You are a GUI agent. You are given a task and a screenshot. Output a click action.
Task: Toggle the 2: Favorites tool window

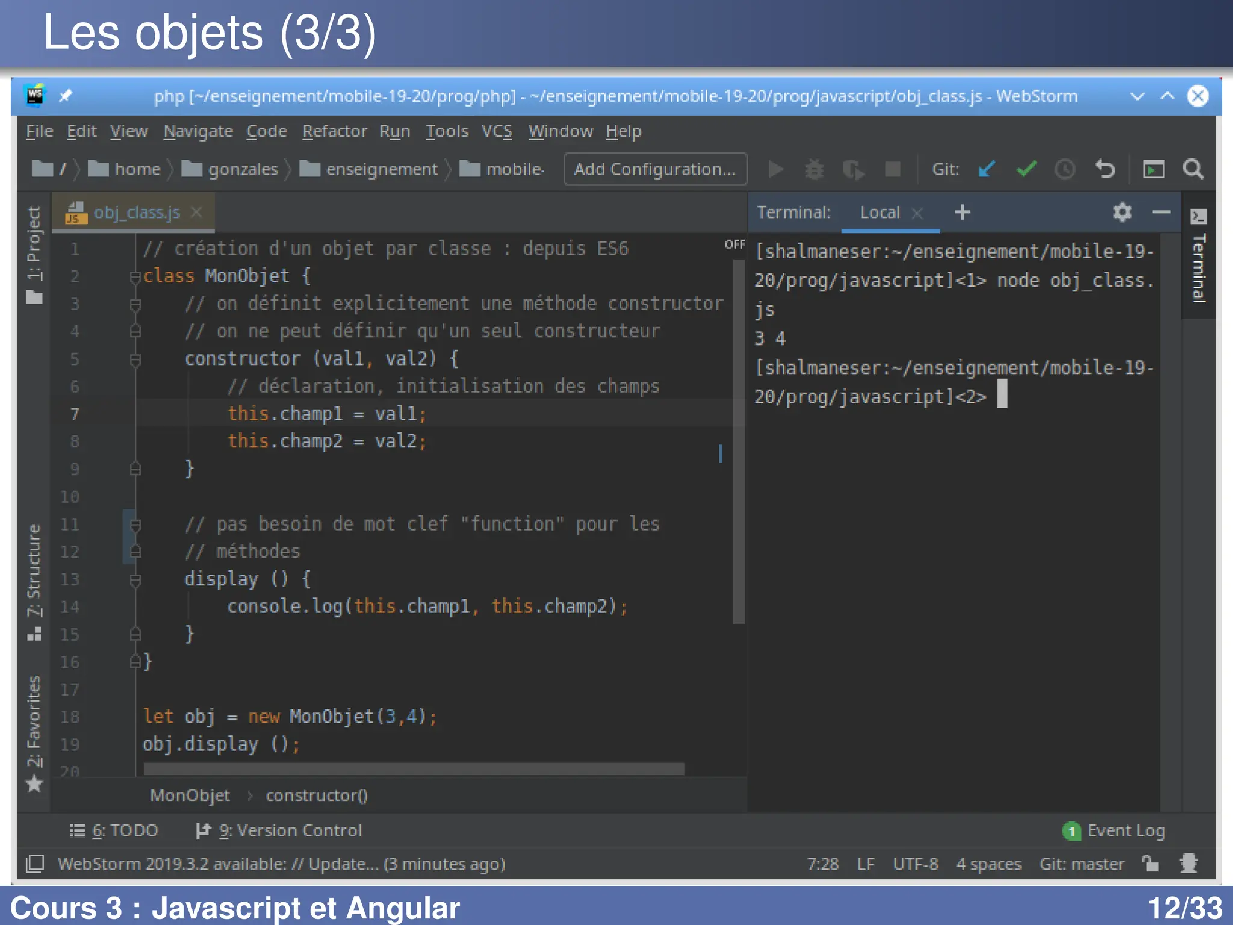point(34,733)
